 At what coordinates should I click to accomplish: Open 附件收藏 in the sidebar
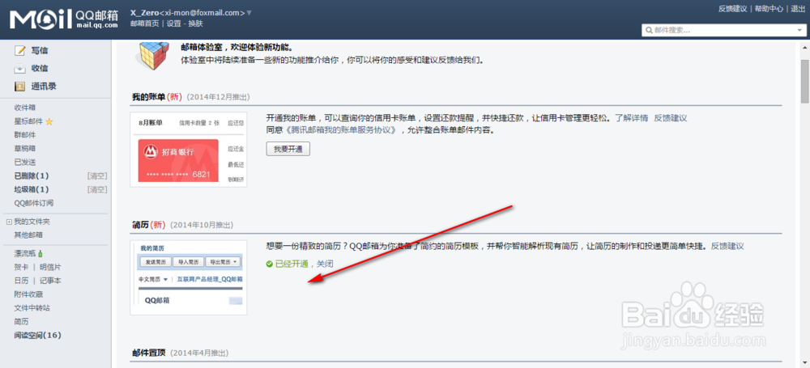pos(28,294)
